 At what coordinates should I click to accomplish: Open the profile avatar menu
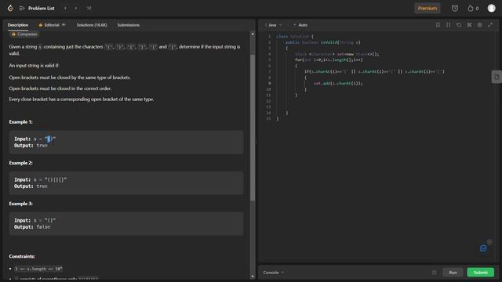(x=492, y=9)
